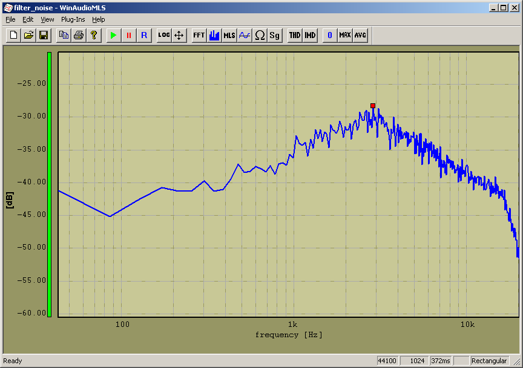Toggle the LOG axis scale button
The height and width of the screenshot is (368, 523).
(163, 35)
